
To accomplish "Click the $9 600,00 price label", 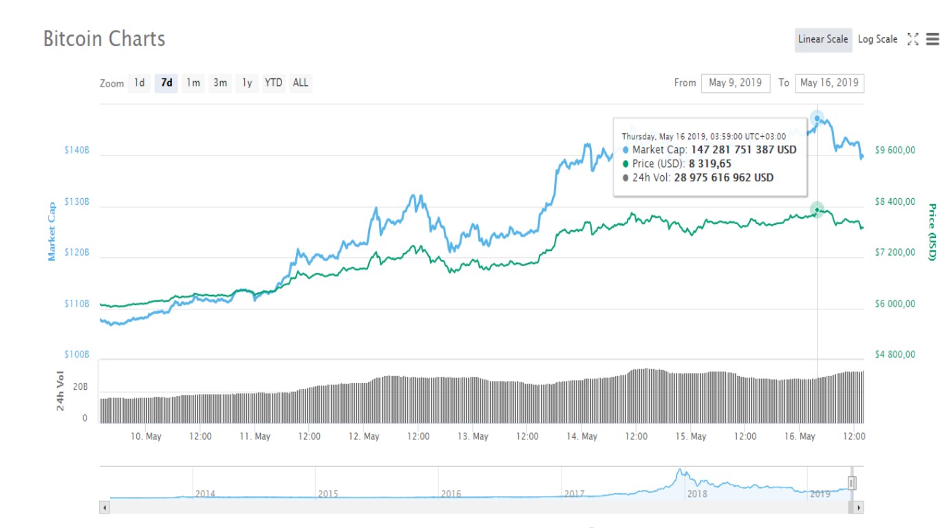I will [x=895, y=150].
